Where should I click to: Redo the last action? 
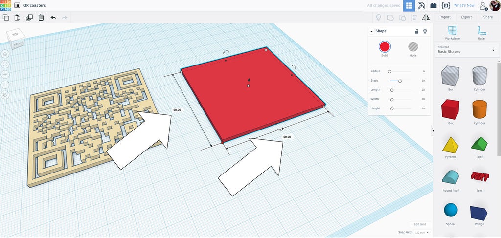pos(65,17)
